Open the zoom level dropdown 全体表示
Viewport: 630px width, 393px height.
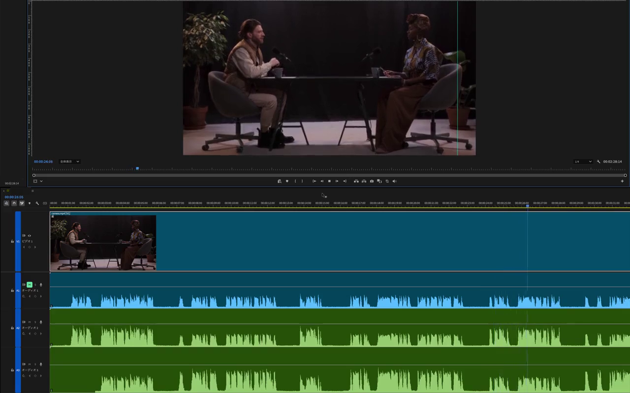pyautogui.click(x=69, y=162)
